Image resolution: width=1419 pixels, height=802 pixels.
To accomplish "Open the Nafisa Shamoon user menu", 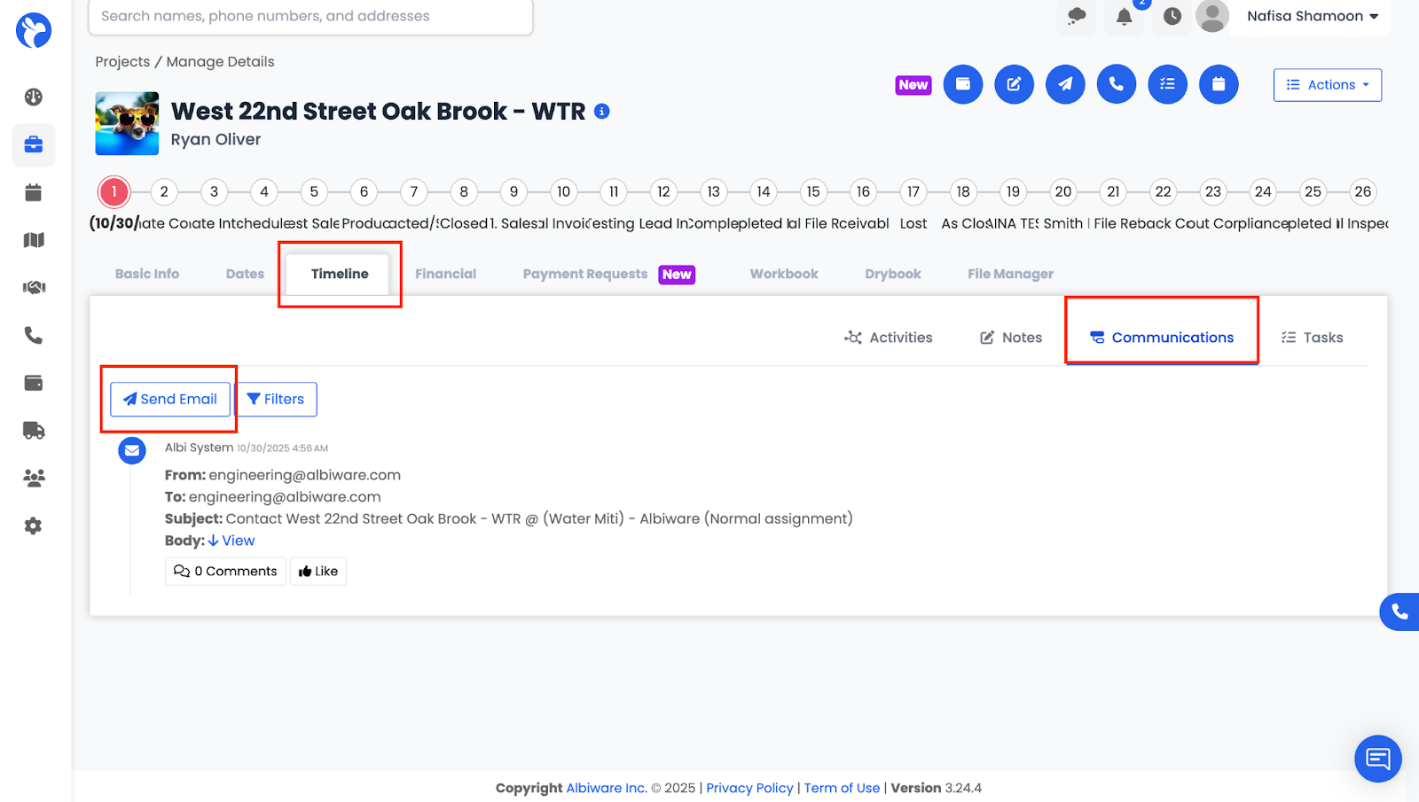I will (1312, 16).
